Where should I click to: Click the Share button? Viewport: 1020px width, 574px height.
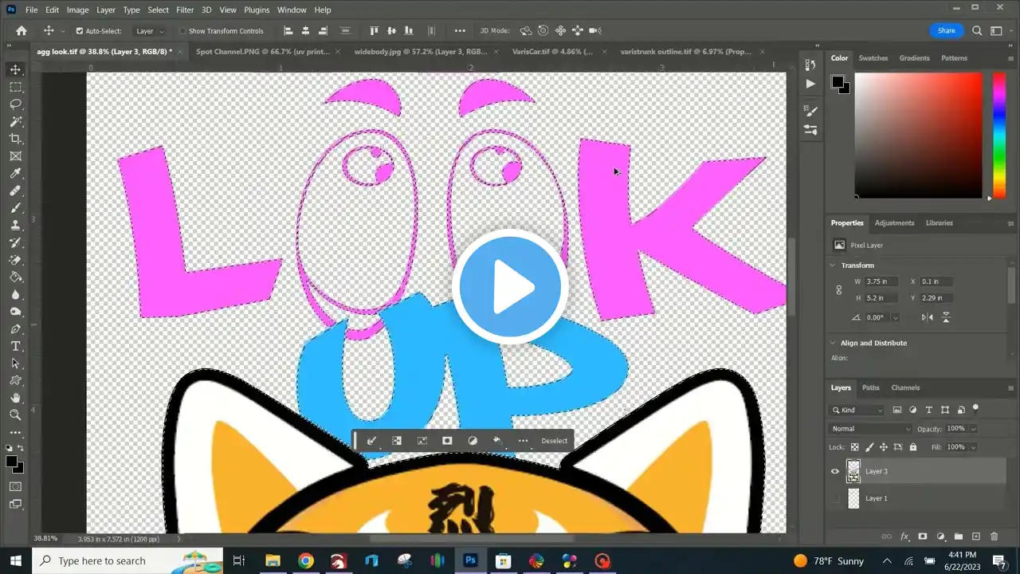point(946,30)
